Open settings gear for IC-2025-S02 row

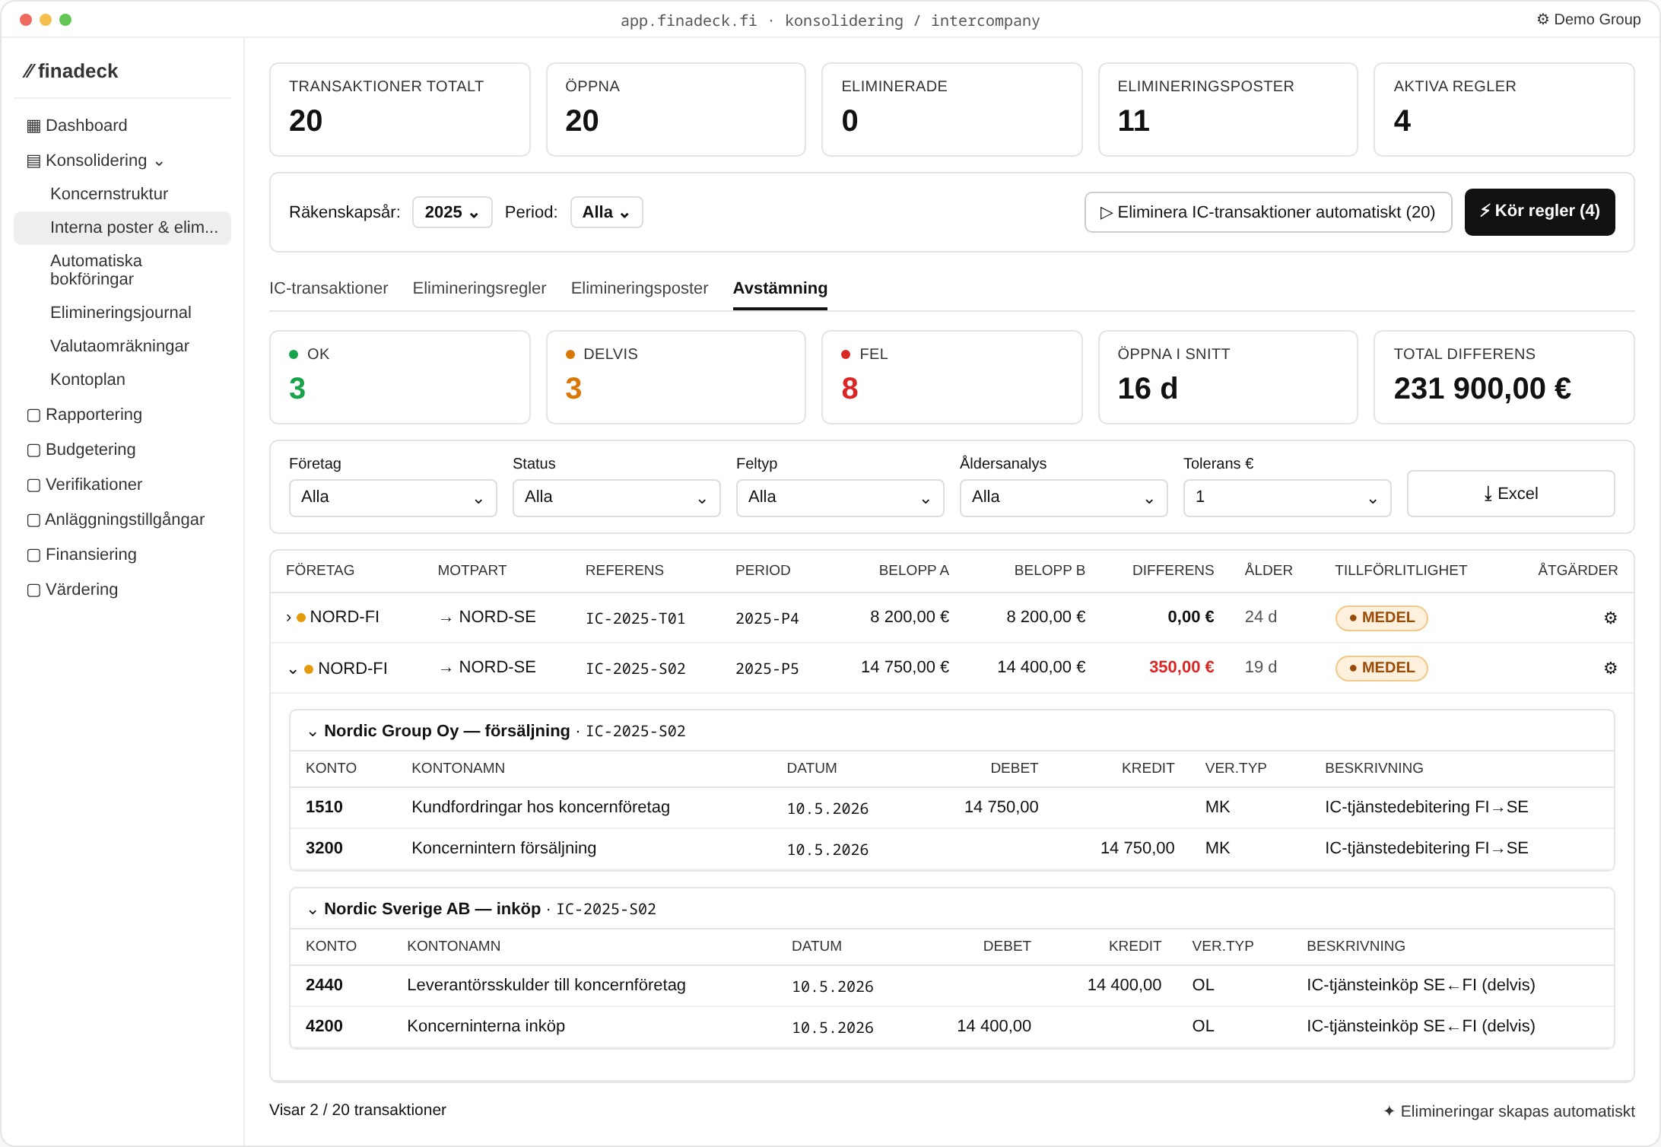(x=1610, y=668)
